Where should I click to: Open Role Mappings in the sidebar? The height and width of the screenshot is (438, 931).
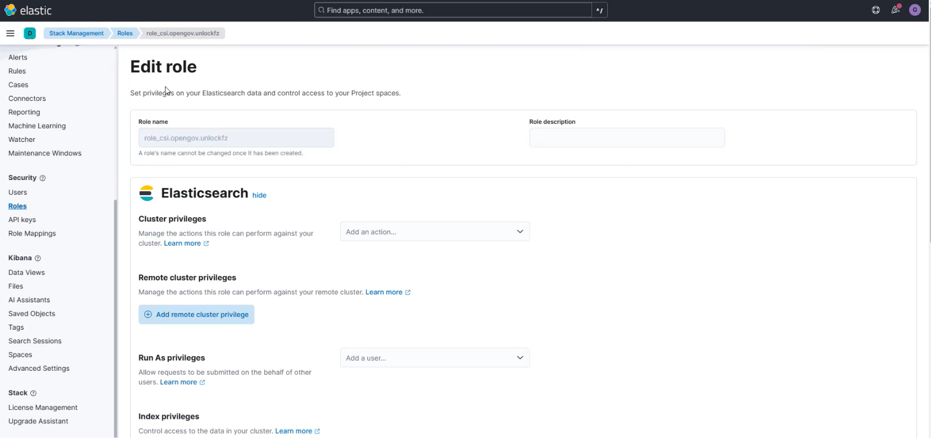point(32,233)
